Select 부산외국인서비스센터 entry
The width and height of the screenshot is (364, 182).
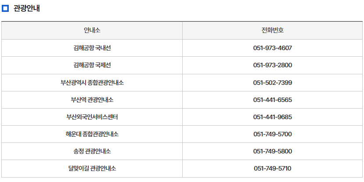coord(92,117)
